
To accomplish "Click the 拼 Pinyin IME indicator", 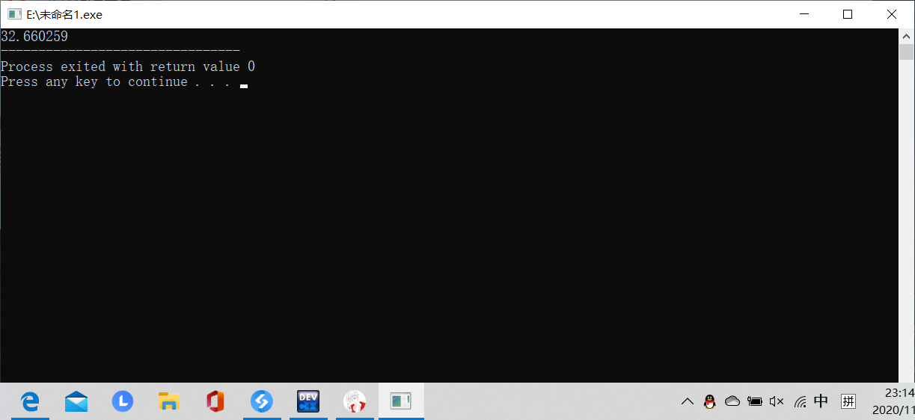I will [848, 401].
